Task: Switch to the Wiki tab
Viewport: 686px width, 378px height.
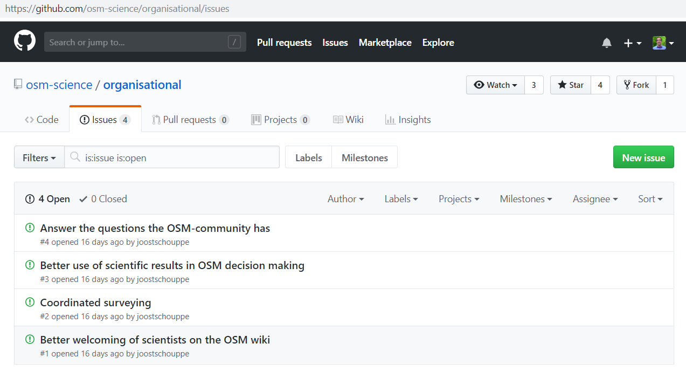Action: pos(348,120)
